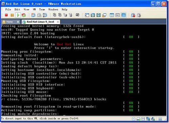
Task: Take a snapshot with the clock icon
Action: 33,15
